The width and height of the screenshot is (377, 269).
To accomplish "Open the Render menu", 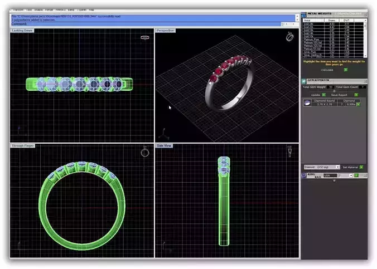I will pos(49,10).
